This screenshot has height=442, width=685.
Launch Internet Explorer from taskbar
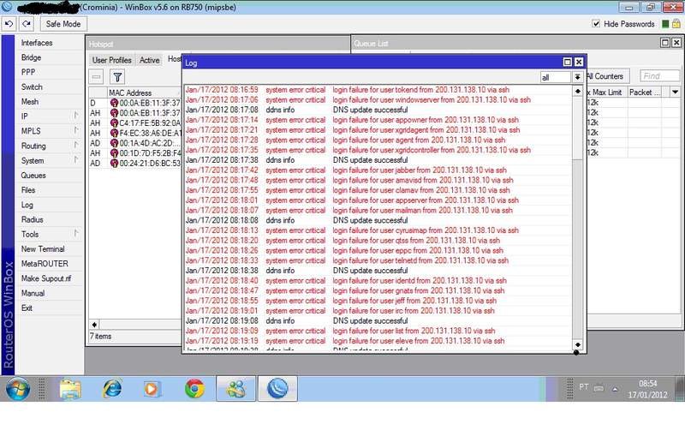112,389
